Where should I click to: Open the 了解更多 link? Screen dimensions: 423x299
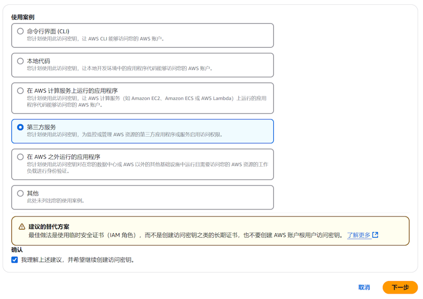358,235
